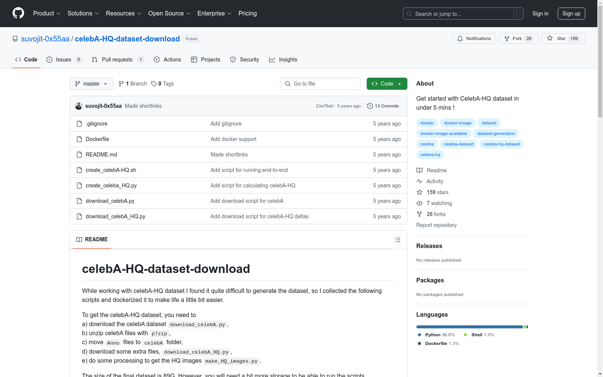Open the Pricing page

click(x=248, y=13)
